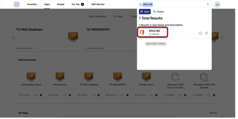Open more options for Carbon Black Cloud

click(x=36, y=96)
